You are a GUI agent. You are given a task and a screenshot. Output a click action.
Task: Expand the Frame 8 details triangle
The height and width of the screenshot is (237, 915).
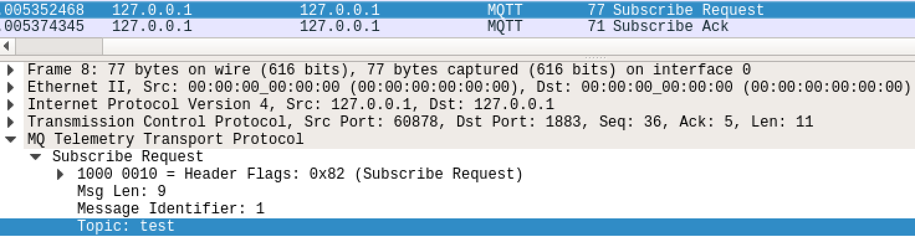(11, 69)
